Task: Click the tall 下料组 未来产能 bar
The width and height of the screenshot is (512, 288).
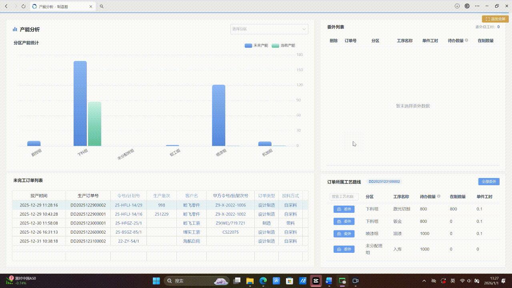Action: pyautogui.click(x=80, y=103)
